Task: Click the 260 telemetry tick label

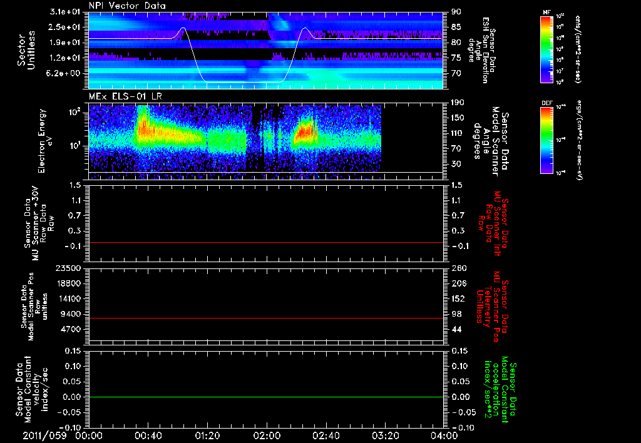Action: (x=458, y=268)
